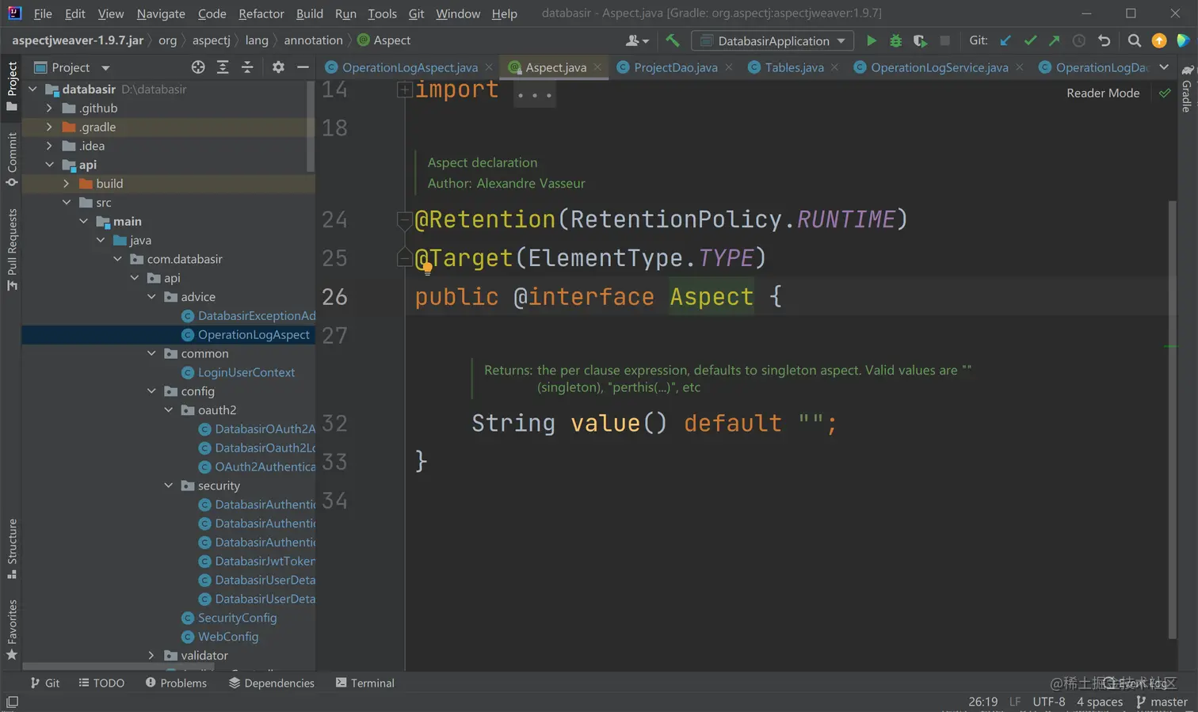Click the editor vertical scrollbar
The width and height of the screenshot is (1198, 712).
tap(1172, 420)
